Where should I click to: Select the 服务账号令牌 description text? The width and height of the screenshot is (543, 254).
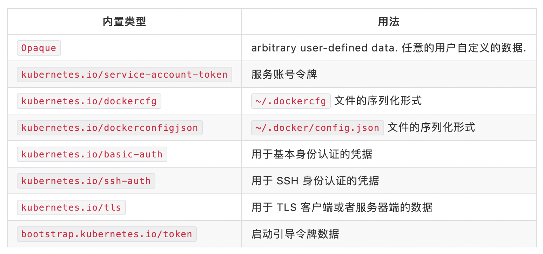(284, 75)
